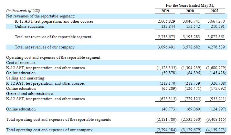The width and height of the screenshot is (231, 135).
Task: Click segment total expense (2,532,530)
Action: point(191,119)
